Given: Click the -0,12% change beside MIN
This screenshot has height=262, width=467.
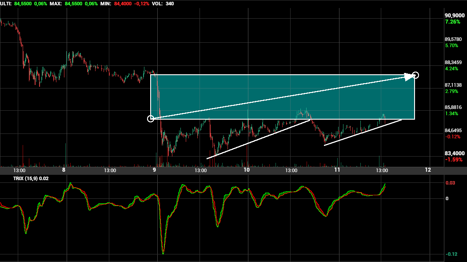Looking at the screenshot, I should click(x=141, y=4).
